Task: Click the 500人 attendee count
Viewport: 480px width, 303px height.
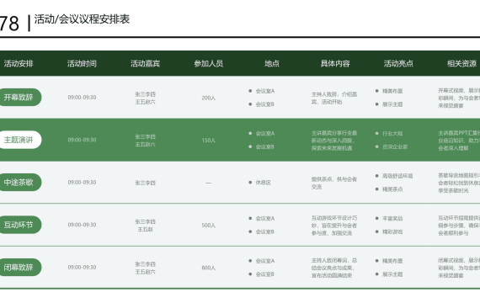Action: 209,226
